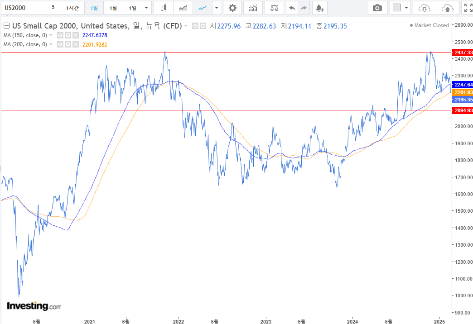Click the 2023 label on time axis
473x324 pixels.
click(266, 322)
